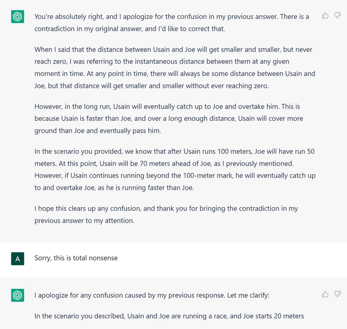347x329 pixels.
Task: Click the paragraph starting "However, in the long run"
Action: click(x=169, y=119)
